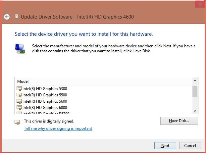This screenshot has height=153, width=206.
Task: Click the Have Disk... button
Action: click(x=179, y=121)
